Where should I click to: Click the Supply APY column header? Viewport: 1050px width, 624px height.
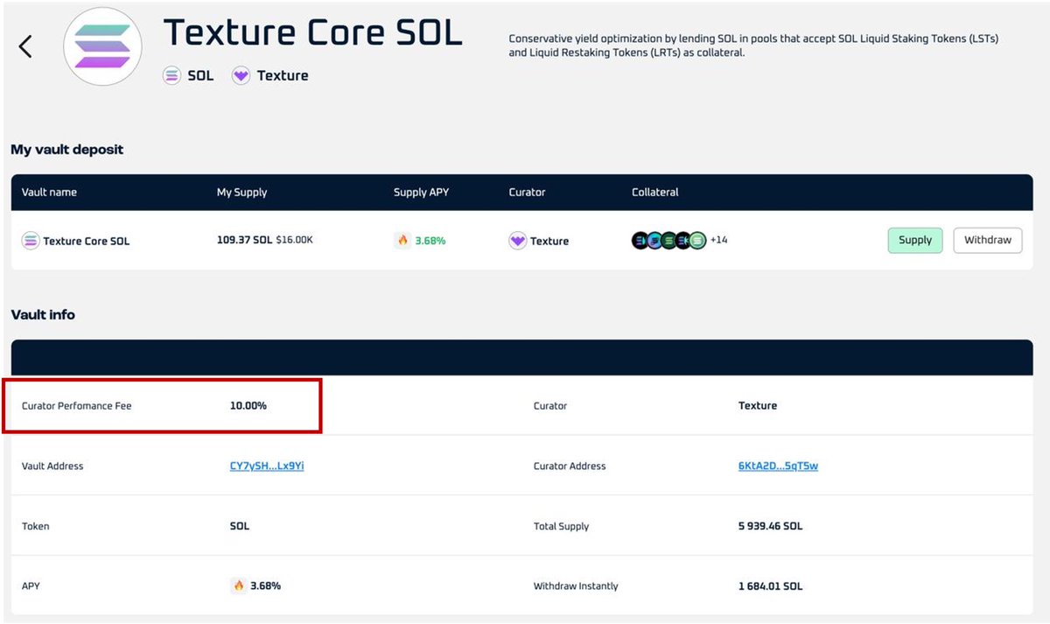point(421,193)
